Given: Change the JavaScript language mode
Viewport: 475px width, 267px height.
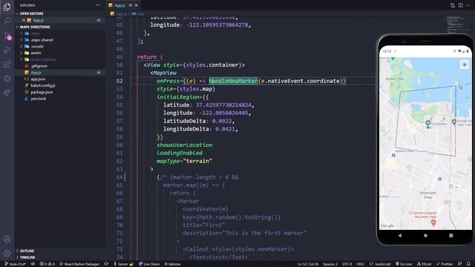Looking at the screenshot, I should [x=380, y=264].
